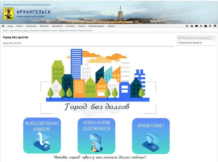Screen dimensions: 218x162
Task: Click the Департамент финансов breadcrumb link
Action: (68, 31)
